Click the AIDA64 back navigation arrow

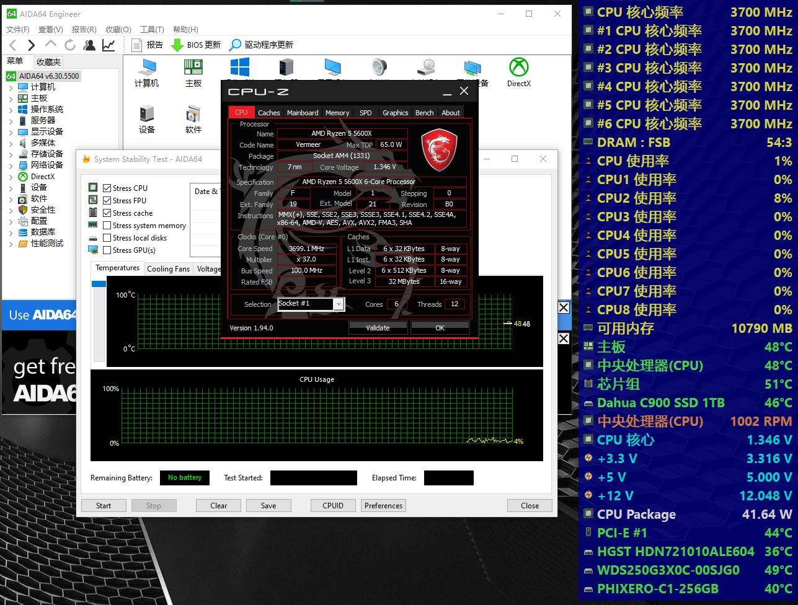[x=13, y=45]
